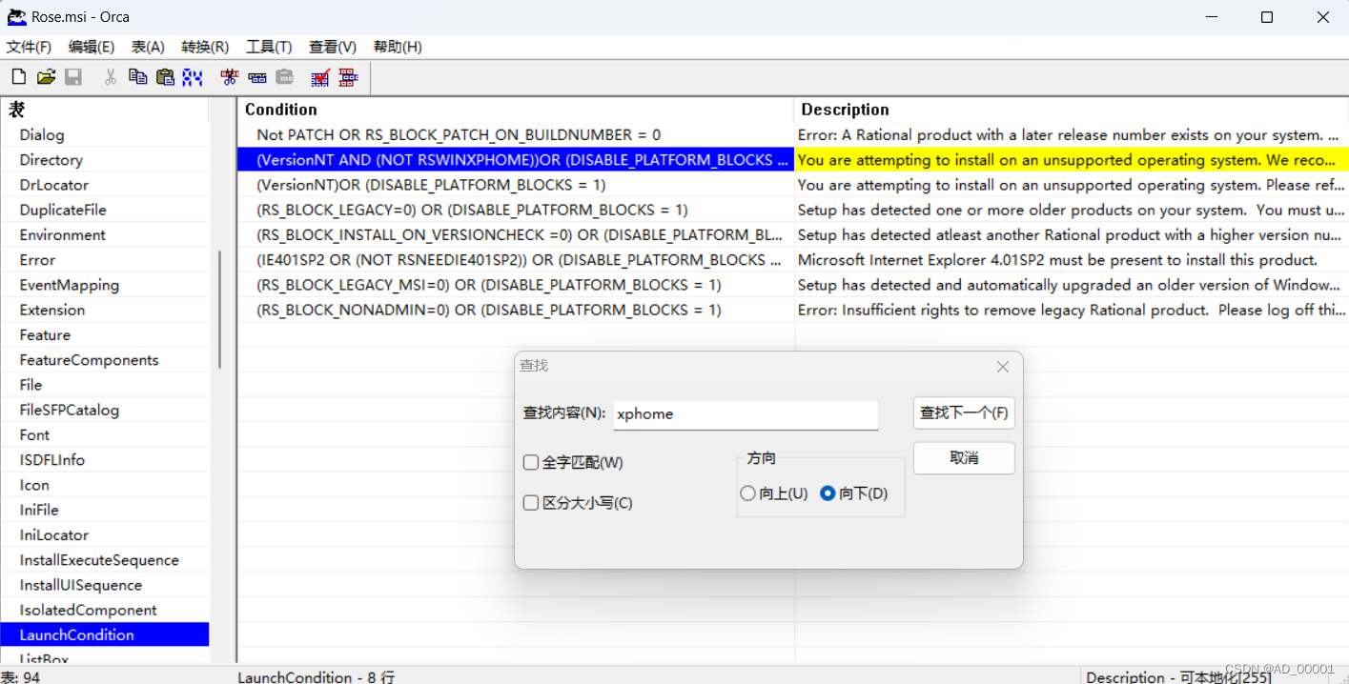Click the 查找下一个(F) button

(x=964, y=412)
